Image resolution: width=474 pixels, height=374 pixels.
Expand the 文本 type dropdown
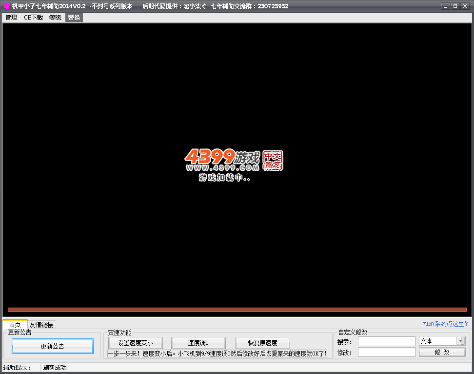tap(460, 341)
